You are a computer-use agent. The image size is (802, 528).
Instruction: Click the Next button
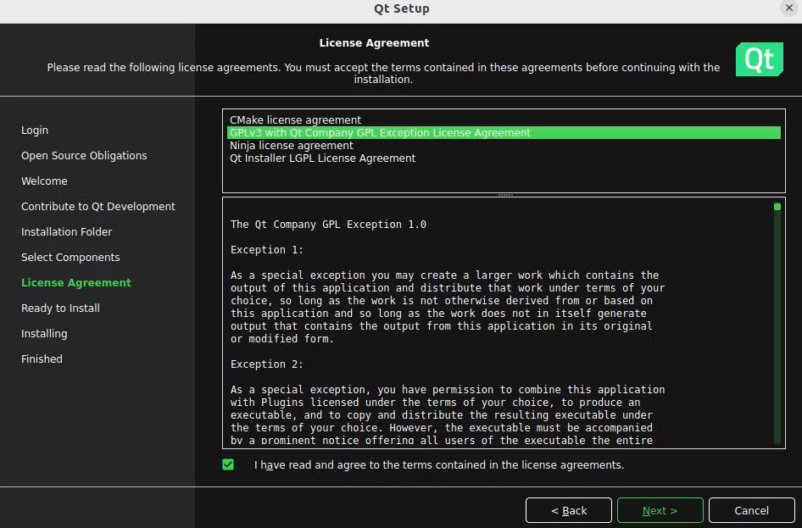pyautogui.click(x=660, y=510)
